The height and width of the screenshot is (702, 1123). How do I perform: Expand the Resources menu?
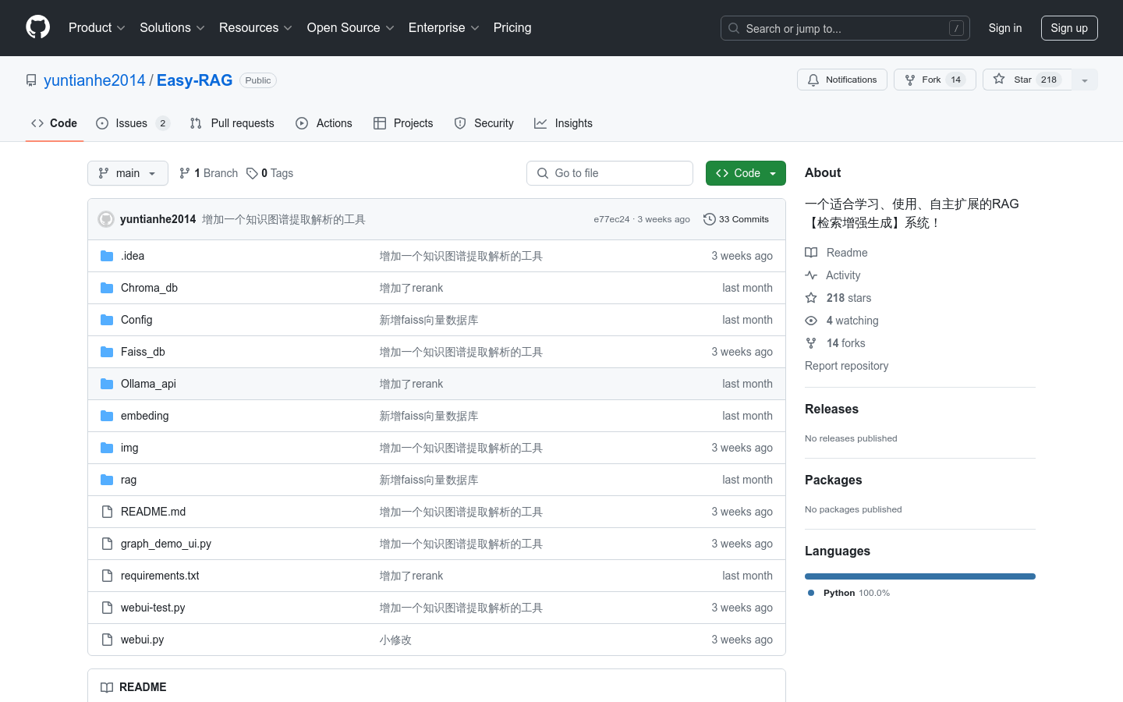tap(256, 27)
